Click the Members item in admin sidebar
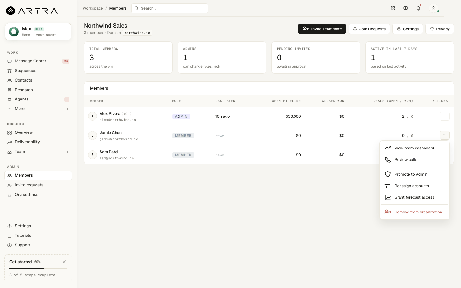 click(x=38, y=175)
